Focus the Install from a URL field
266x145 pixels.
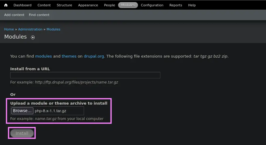[x=85, y=75]
